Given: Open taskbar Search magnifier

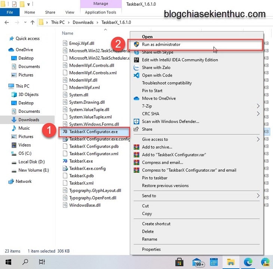Looking at the screenshot, I should point(25,262).
